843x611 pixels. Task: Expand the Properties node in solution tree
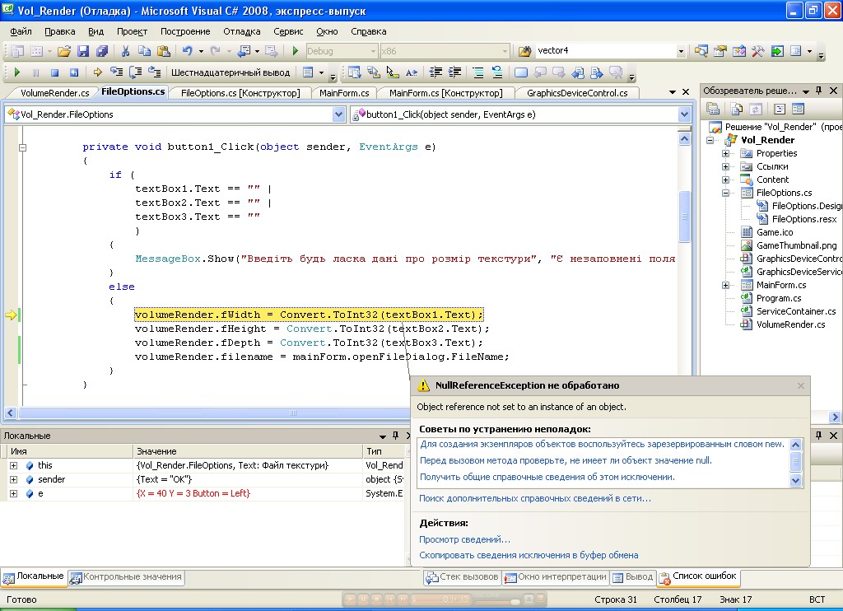pos(725,154)
